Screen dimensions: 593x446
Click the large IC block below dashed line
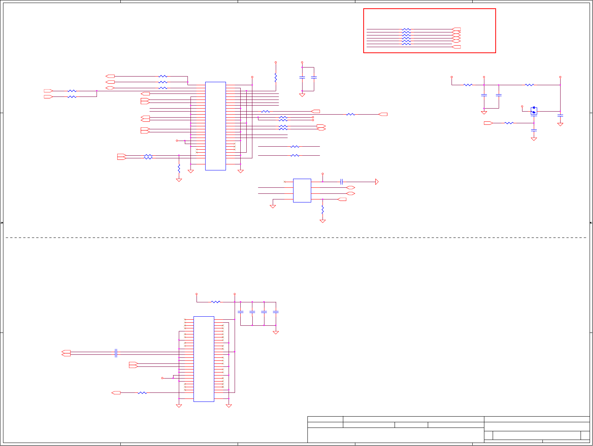(204, 359)
